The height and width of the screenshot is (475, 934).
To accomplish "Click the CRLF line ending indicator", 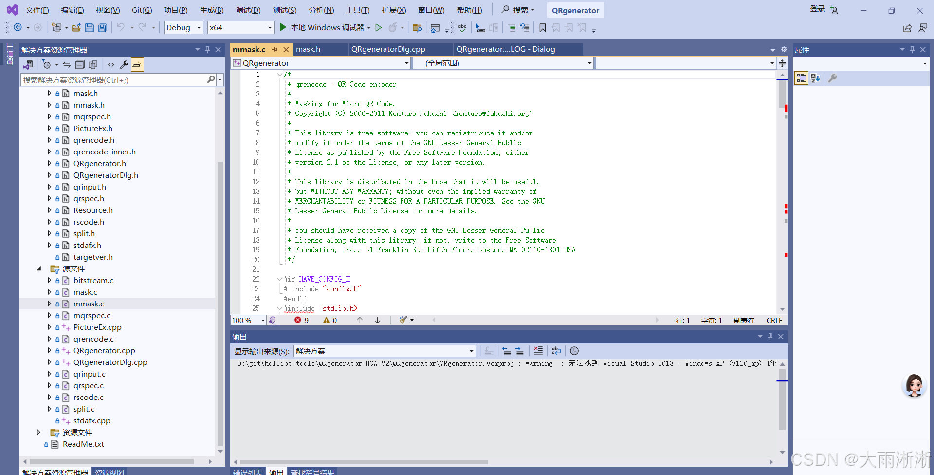I will pyautogui.click(x=774, y=320).
